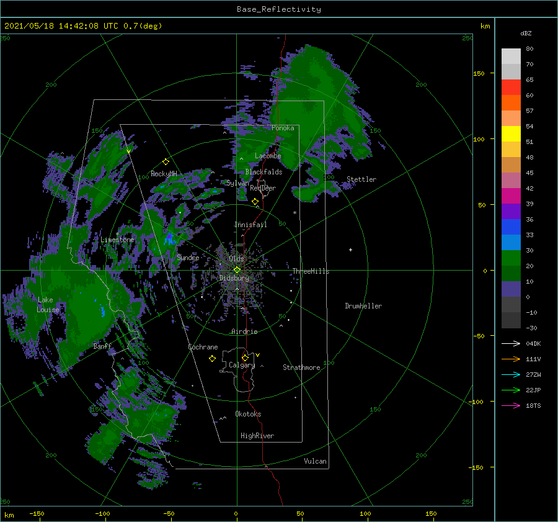Click the Calgary city label
This screenshot has width=558, height=522.
point(242,365)
